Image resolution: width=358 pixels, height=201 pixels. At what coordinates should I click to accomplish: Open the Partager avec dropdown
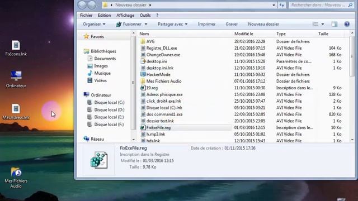[173, 24]
